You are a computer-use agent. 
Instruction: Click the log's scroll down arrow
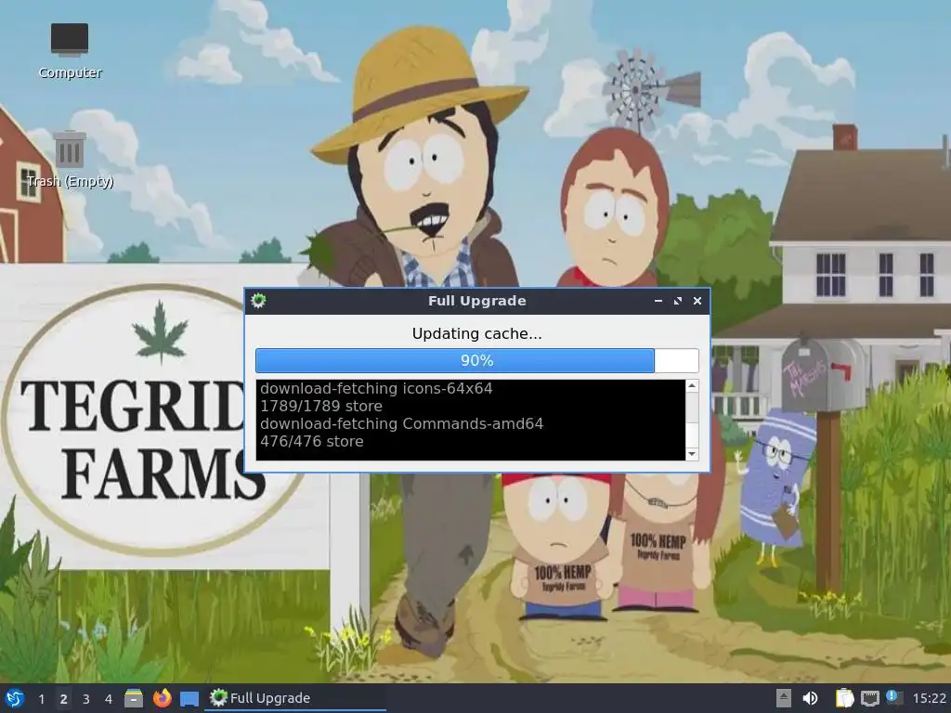[x=692, y=454]
